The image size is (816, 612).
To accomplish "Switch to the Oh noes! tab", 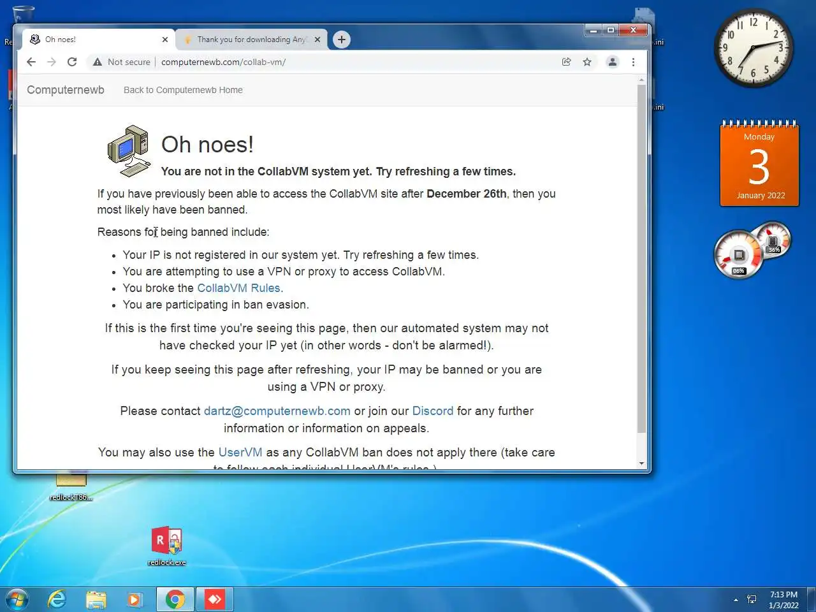I will click(99, 40).
